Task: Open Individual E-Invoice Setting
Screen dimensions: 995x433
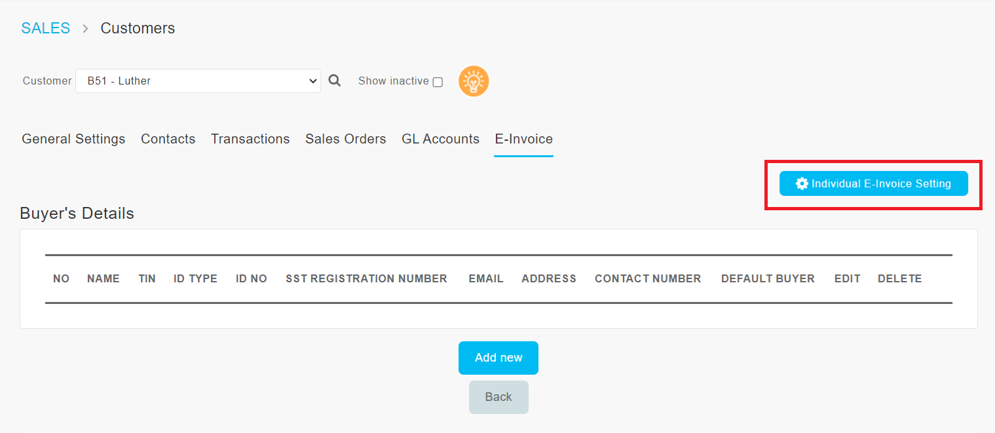Action: (x=874, y=184)
